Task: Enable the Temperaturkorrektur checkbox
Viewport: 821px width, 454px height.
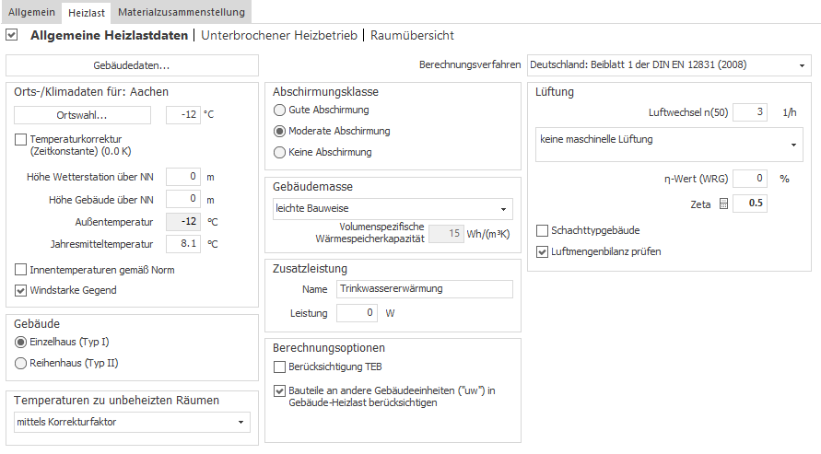Action: click(x=20, y=139)
